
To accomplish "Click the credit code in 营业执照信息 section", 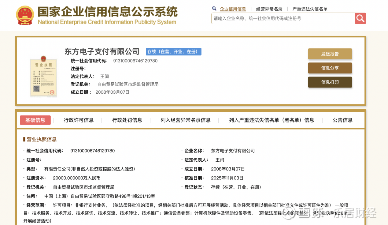I will click(x=92, y=151).
